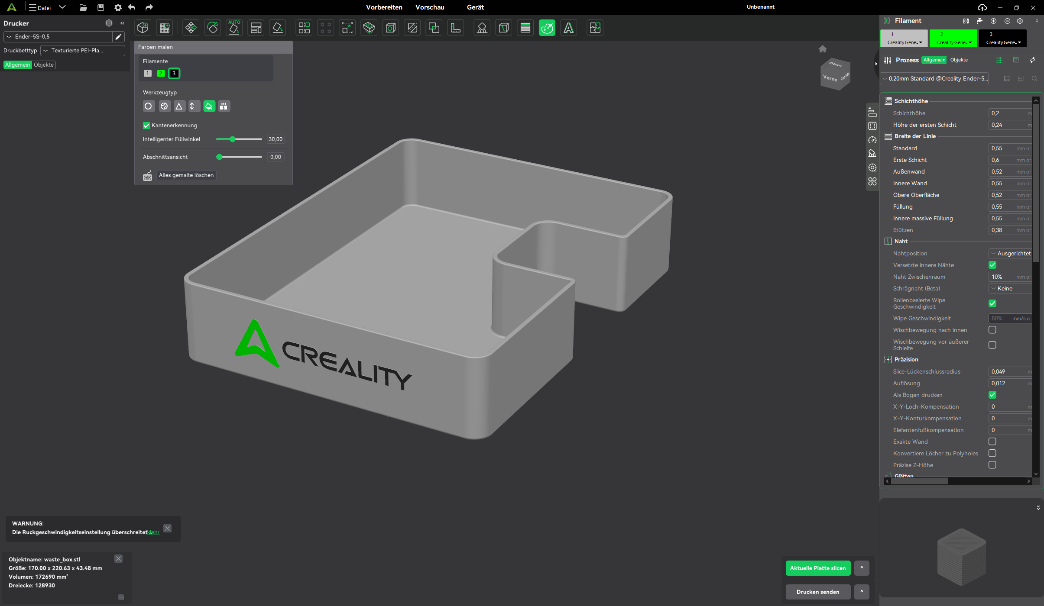
Task: Switch to the Gerät tab
Action: point(475,7)
